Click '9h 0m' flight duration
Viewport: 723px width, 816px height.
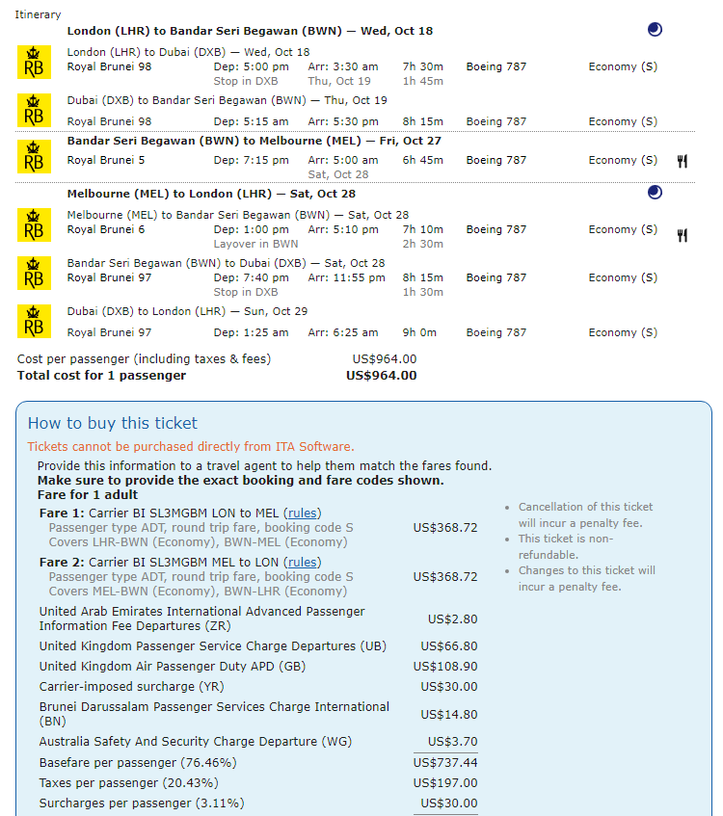(419, 332)
